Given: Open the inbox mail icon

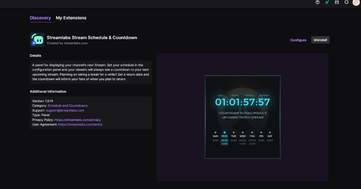Looking at the screenshot, I should 337,2.
